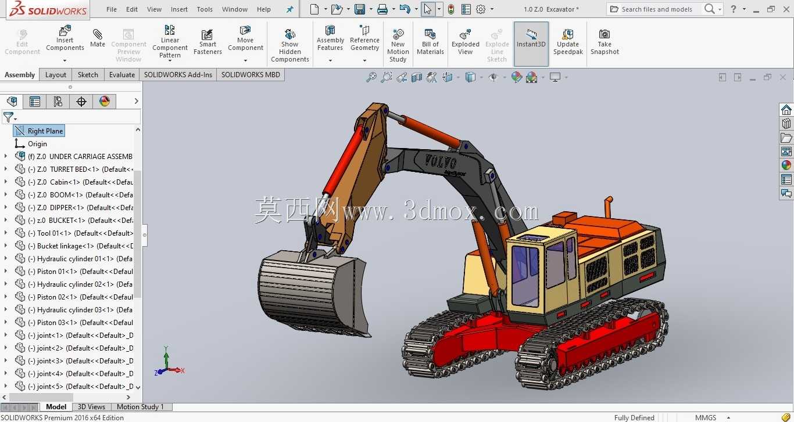Expand the joint<3> tree node
Image resolution: width=794 pixels, height=422 pixels.
[6, 360]
